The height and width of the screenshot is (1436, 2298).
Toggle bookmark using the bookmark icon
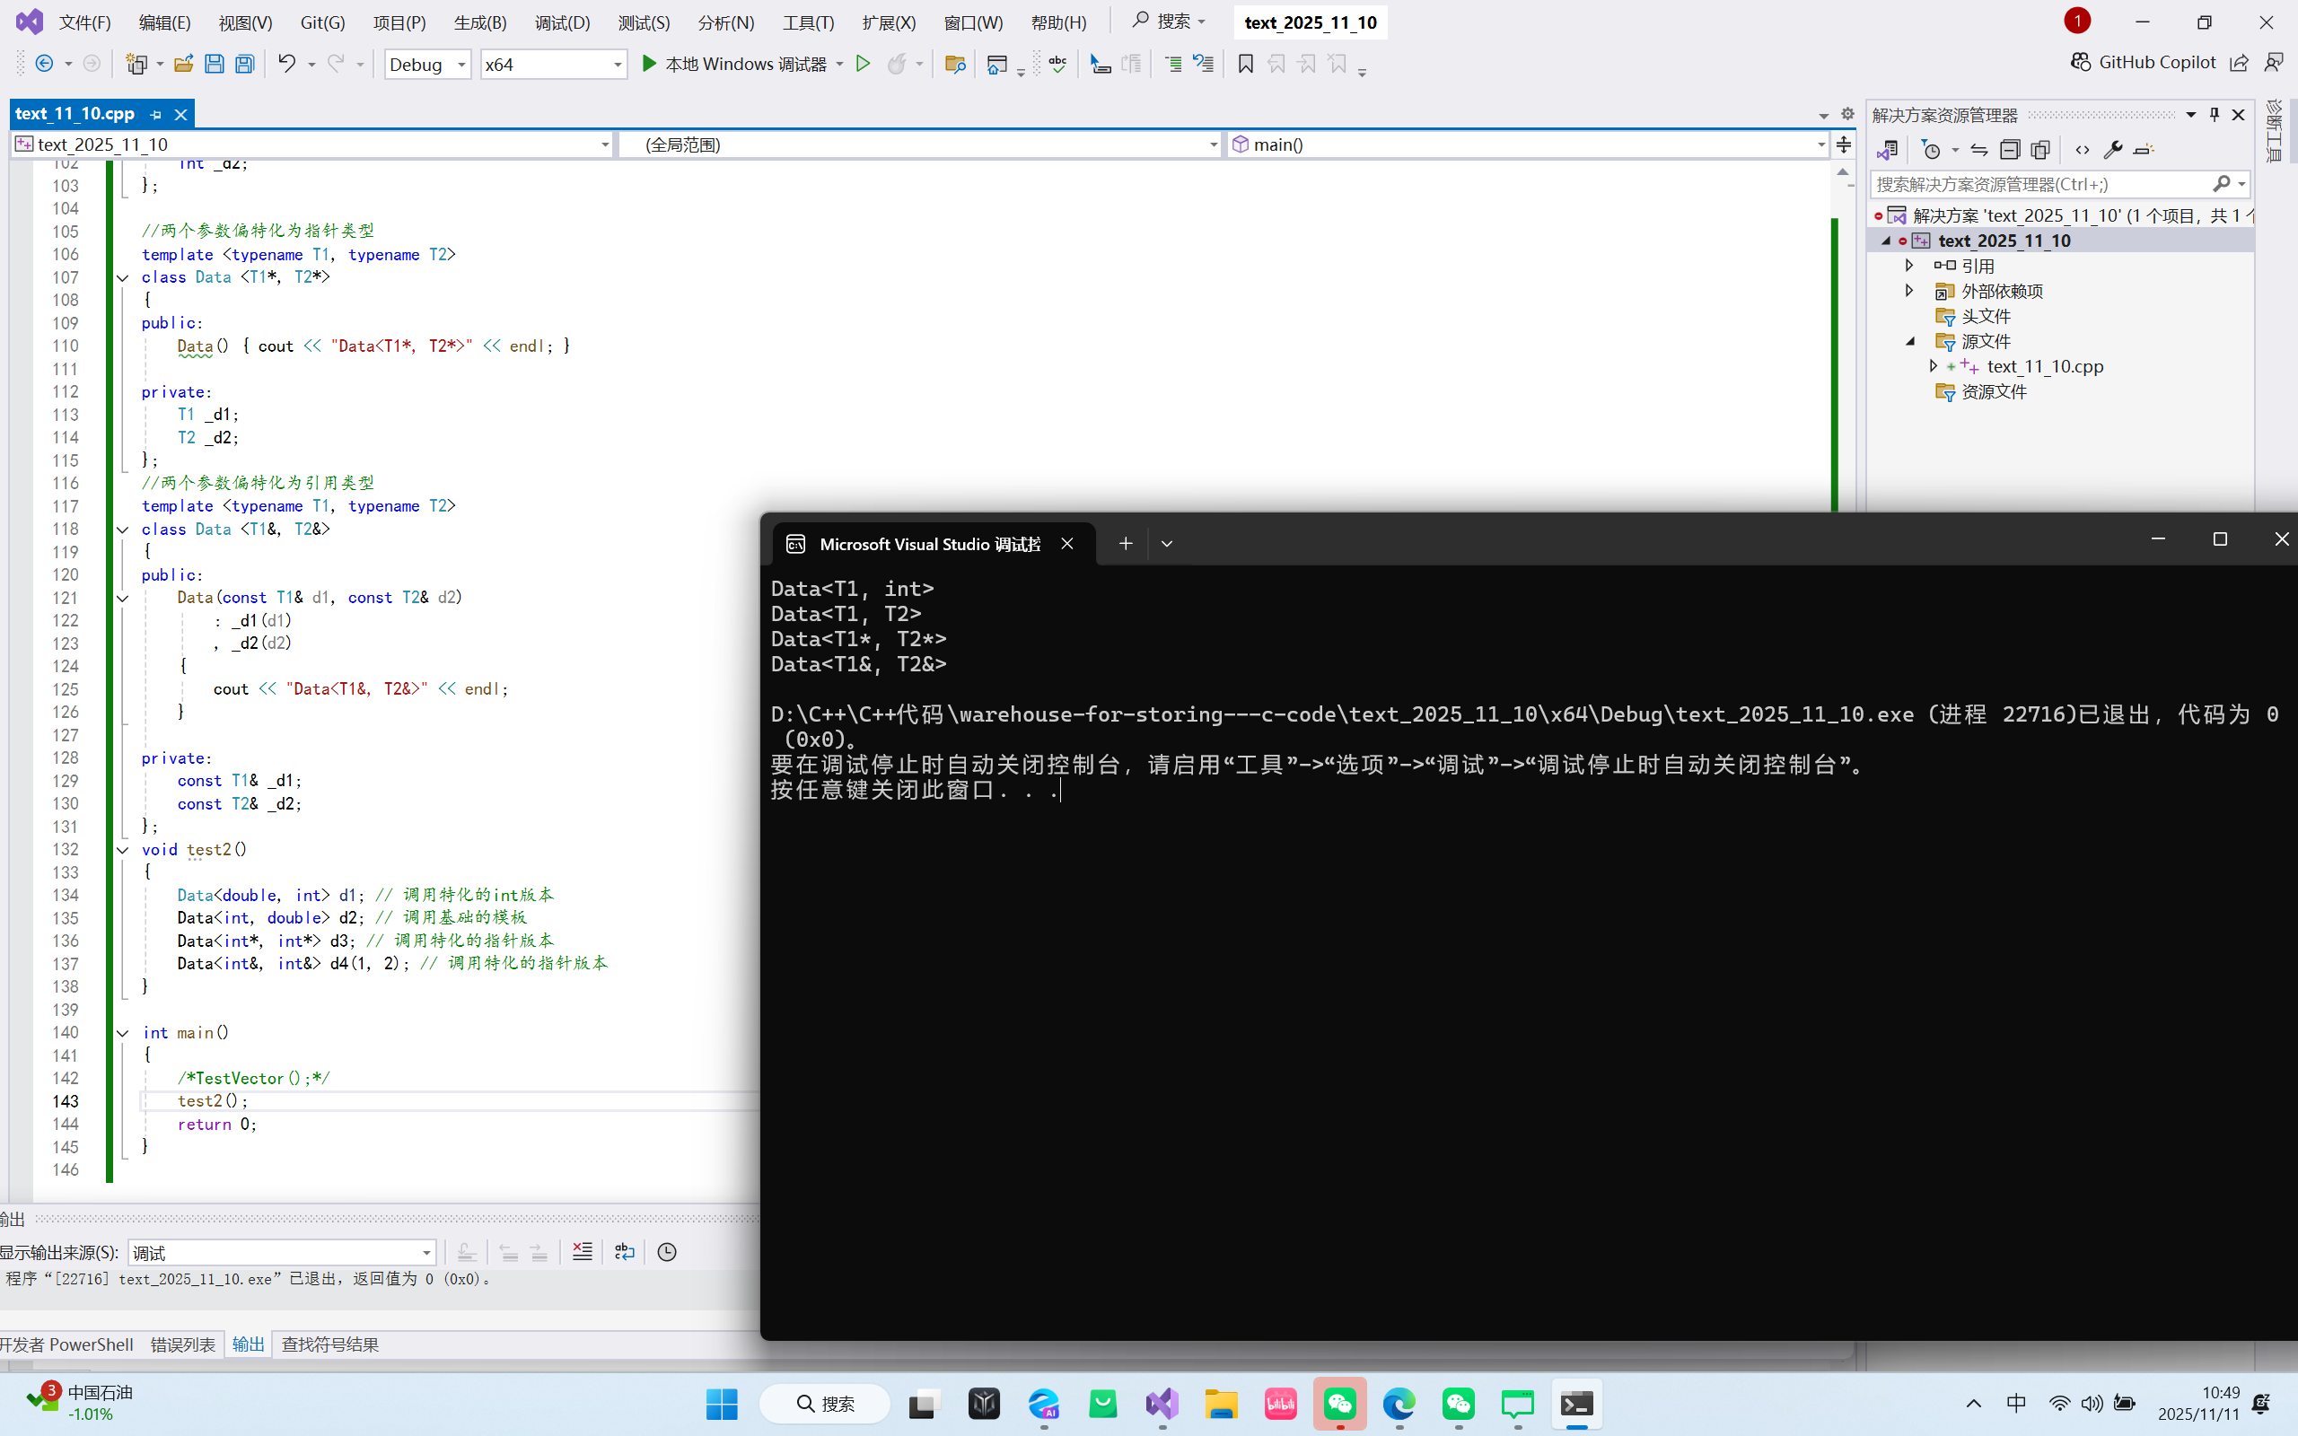coord(1245,64)
